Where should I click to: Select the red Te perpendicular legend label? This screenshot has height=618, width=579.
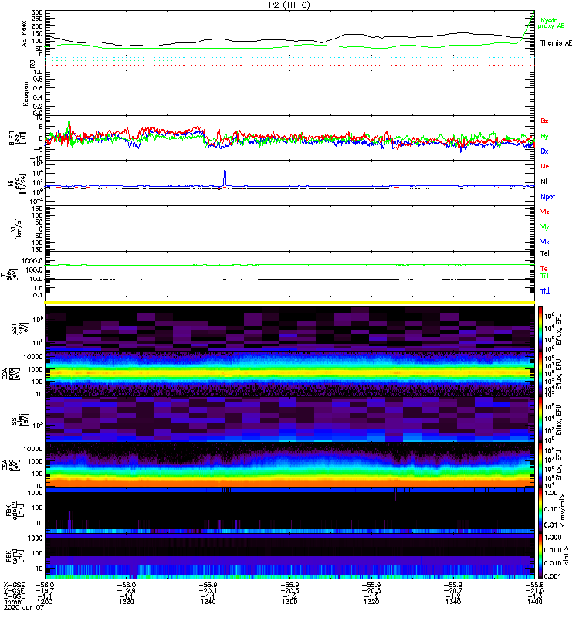point(546,268)
